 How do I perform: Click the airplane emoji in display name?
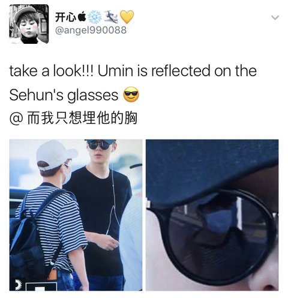111,17
